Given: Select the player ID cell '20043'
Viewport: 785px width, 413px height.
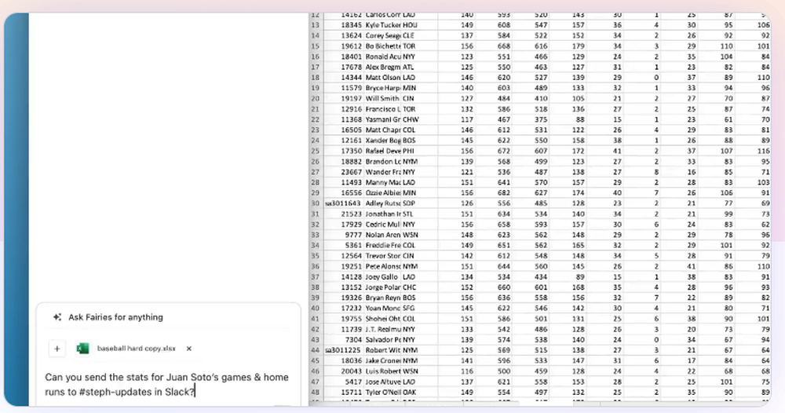Looking at the screenshot, I should click(344, 371).
